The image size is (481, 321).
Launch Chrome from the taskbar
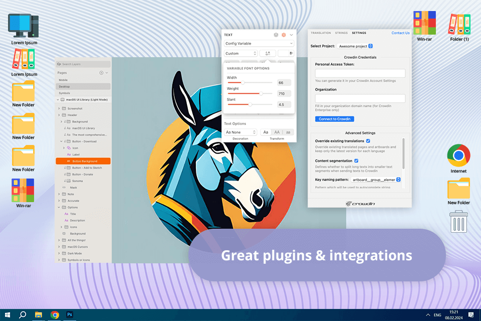click(55, 315)
